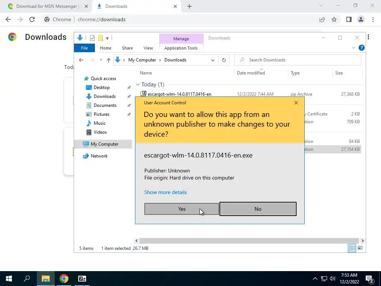Sort by Name column header
Image resolution: width=381 pixels, height=286 pixels.
pos(146,73)
